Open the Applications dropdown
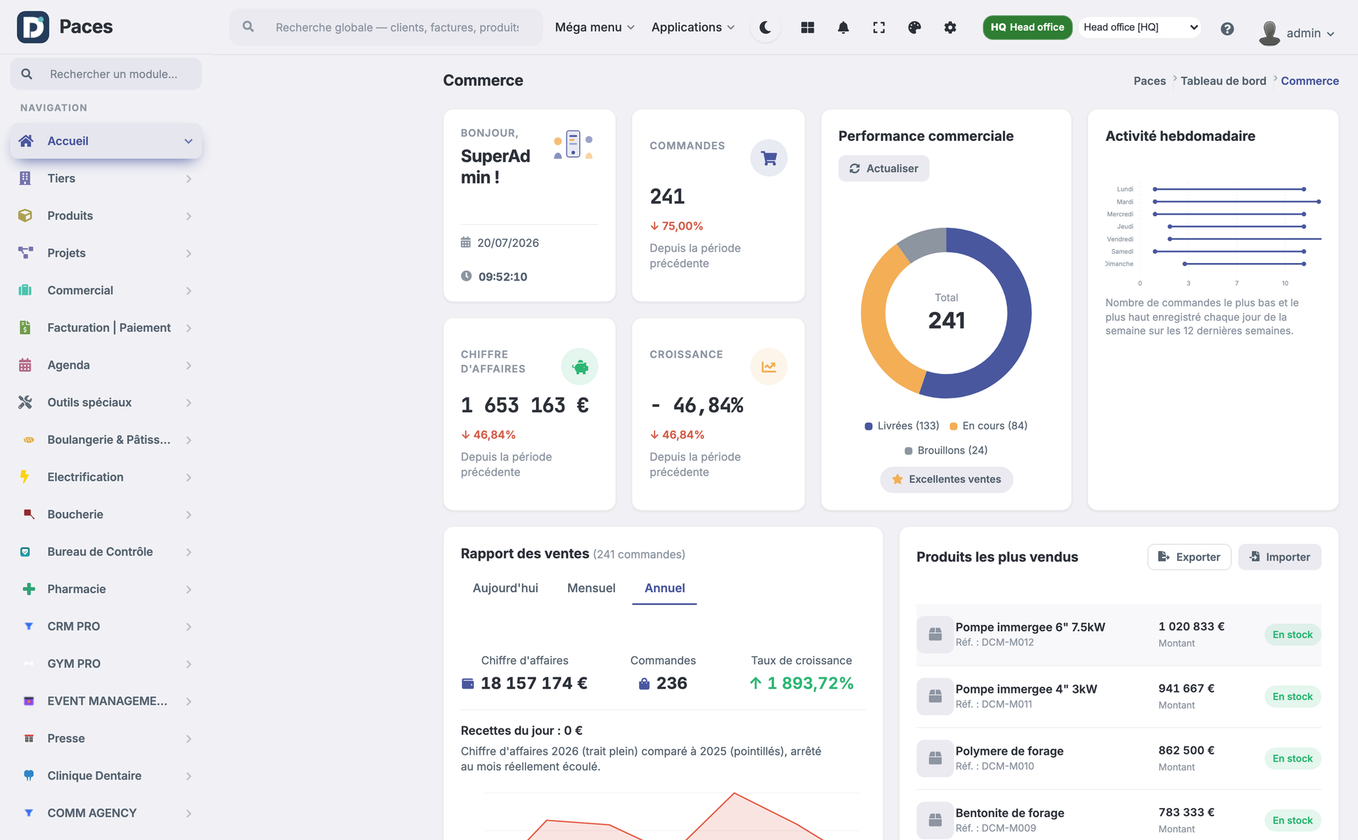Screen dimensions: 1358x840 click(x=693, y=27)
